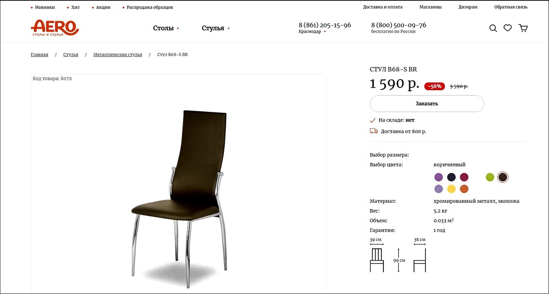Open the search magnifier icon
Screen dimensions: 549x294
click(493, 28)
